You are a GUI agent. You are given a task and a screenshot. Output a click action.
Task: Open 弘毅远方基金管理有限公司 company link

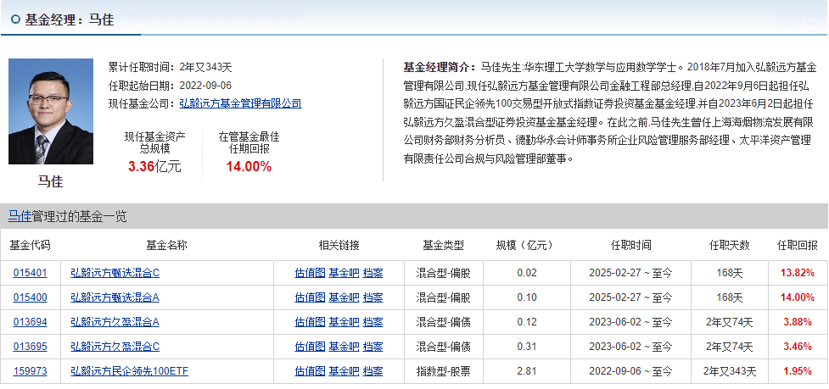241,103
